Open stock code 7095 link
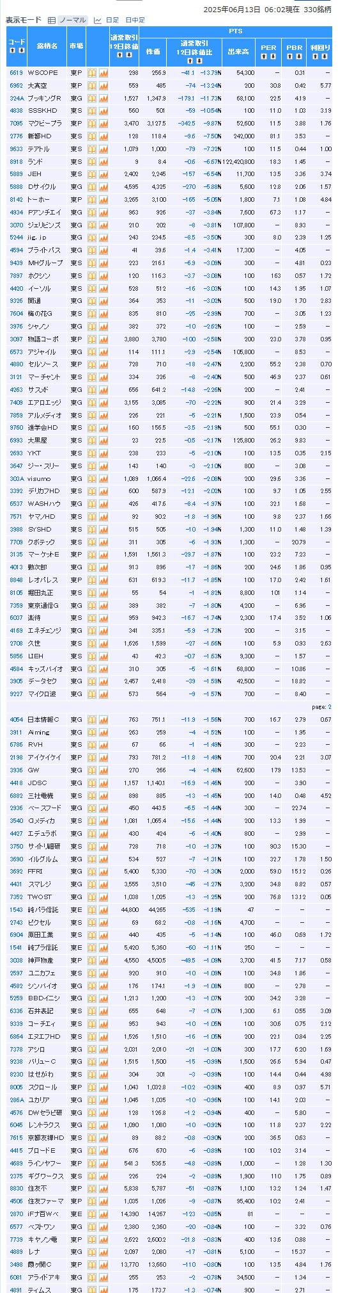The image size is (338, 1293). [17, 124]
